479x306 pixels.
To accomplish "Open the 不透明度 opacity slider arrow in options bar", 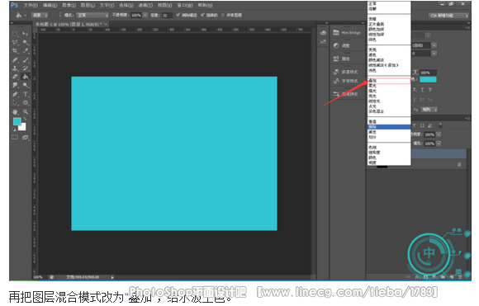I will (x=145, y=15).
